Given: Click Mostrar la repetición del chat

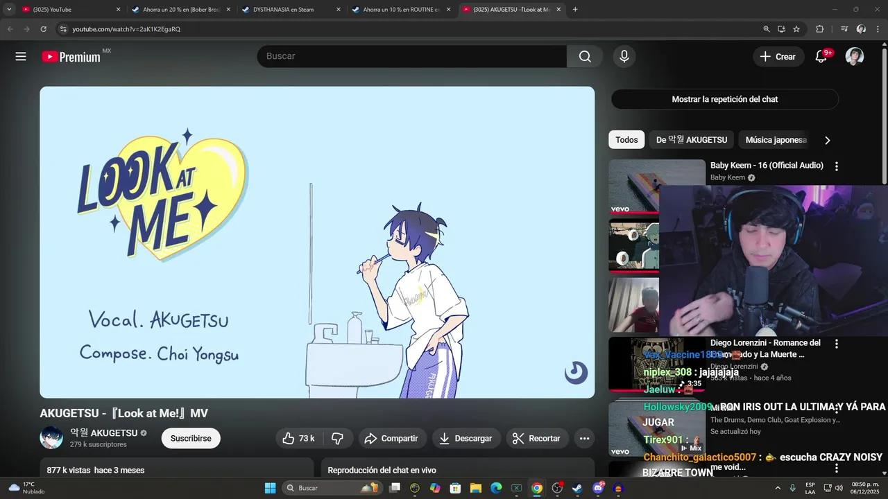Looking at the screenshot, I should tap(724, 99).
